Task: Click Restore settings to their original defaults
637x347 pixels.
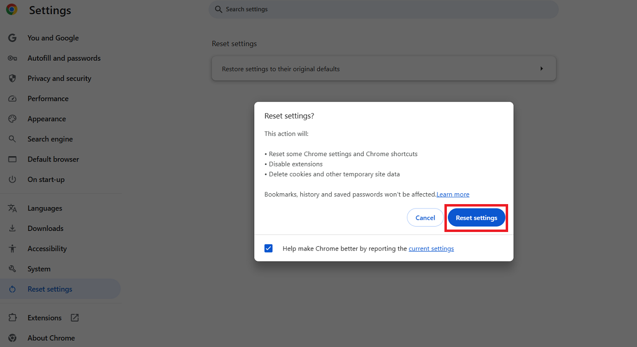Action: click(x=384, y=69)
